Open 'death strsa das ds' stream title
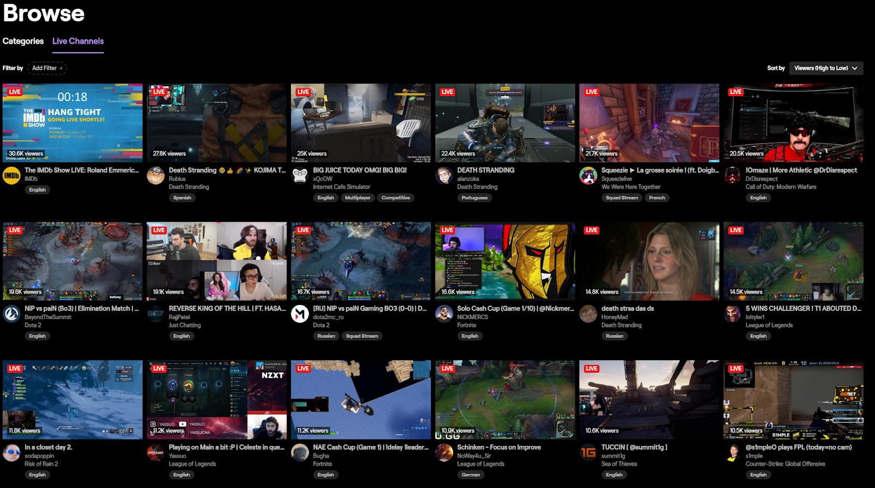This screenshot has height=488, width=875. (x=628, y=308)
